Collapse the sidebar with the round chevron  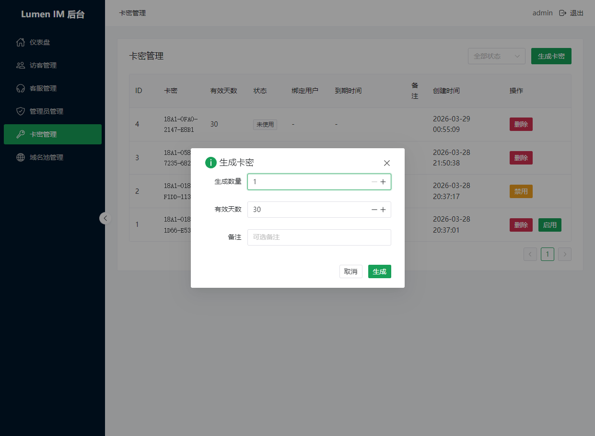[x=105, y=218]
